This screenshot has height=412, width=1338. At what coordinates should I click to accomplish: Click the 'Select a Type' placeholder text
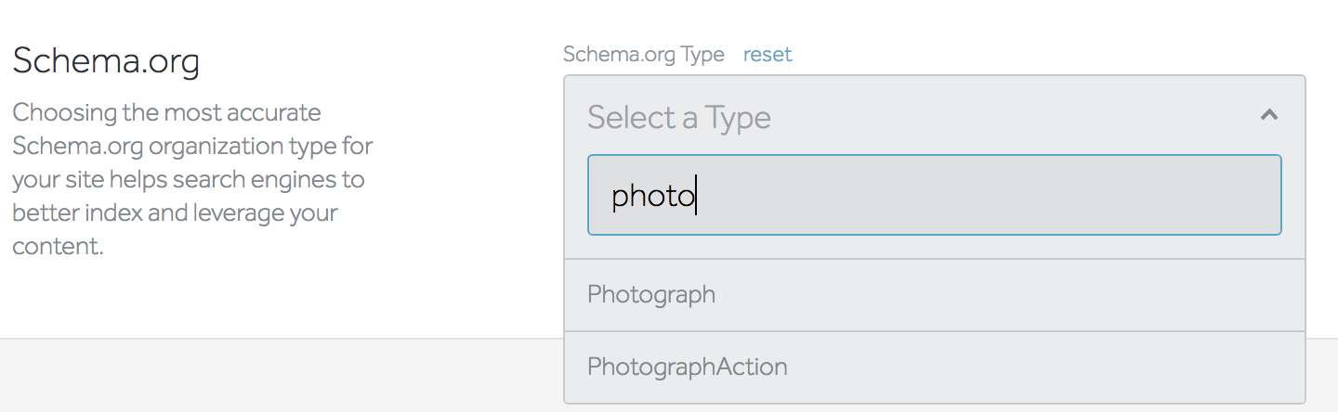pos(679,118)
